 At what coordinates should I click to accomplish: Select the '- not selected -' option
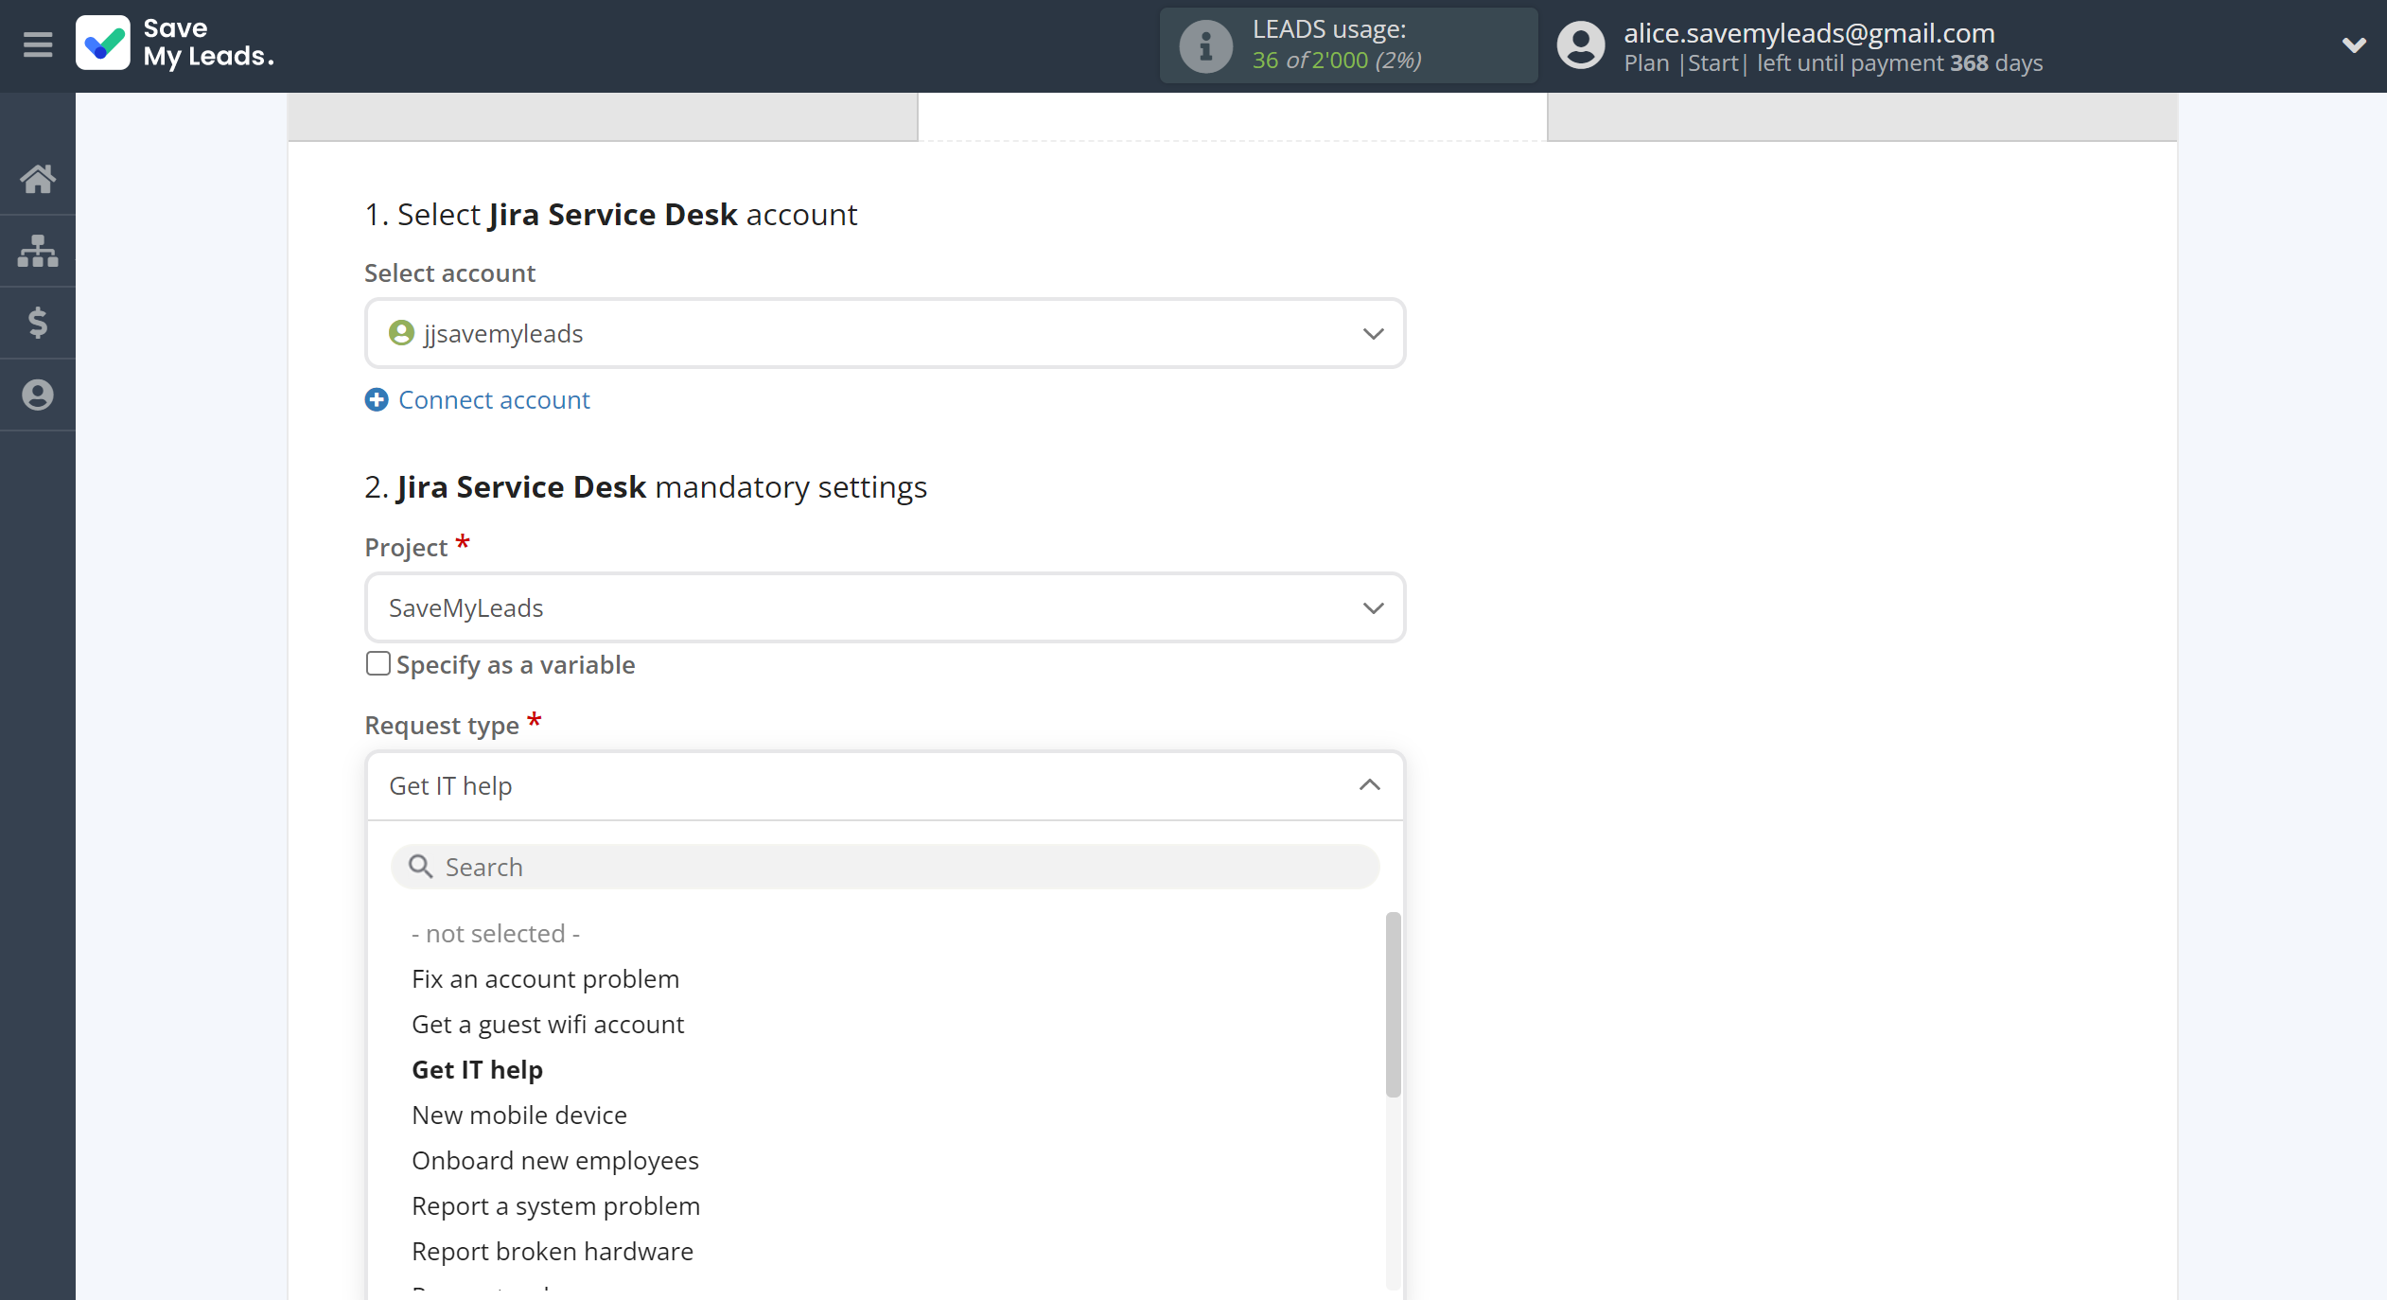tap(496, 934)
